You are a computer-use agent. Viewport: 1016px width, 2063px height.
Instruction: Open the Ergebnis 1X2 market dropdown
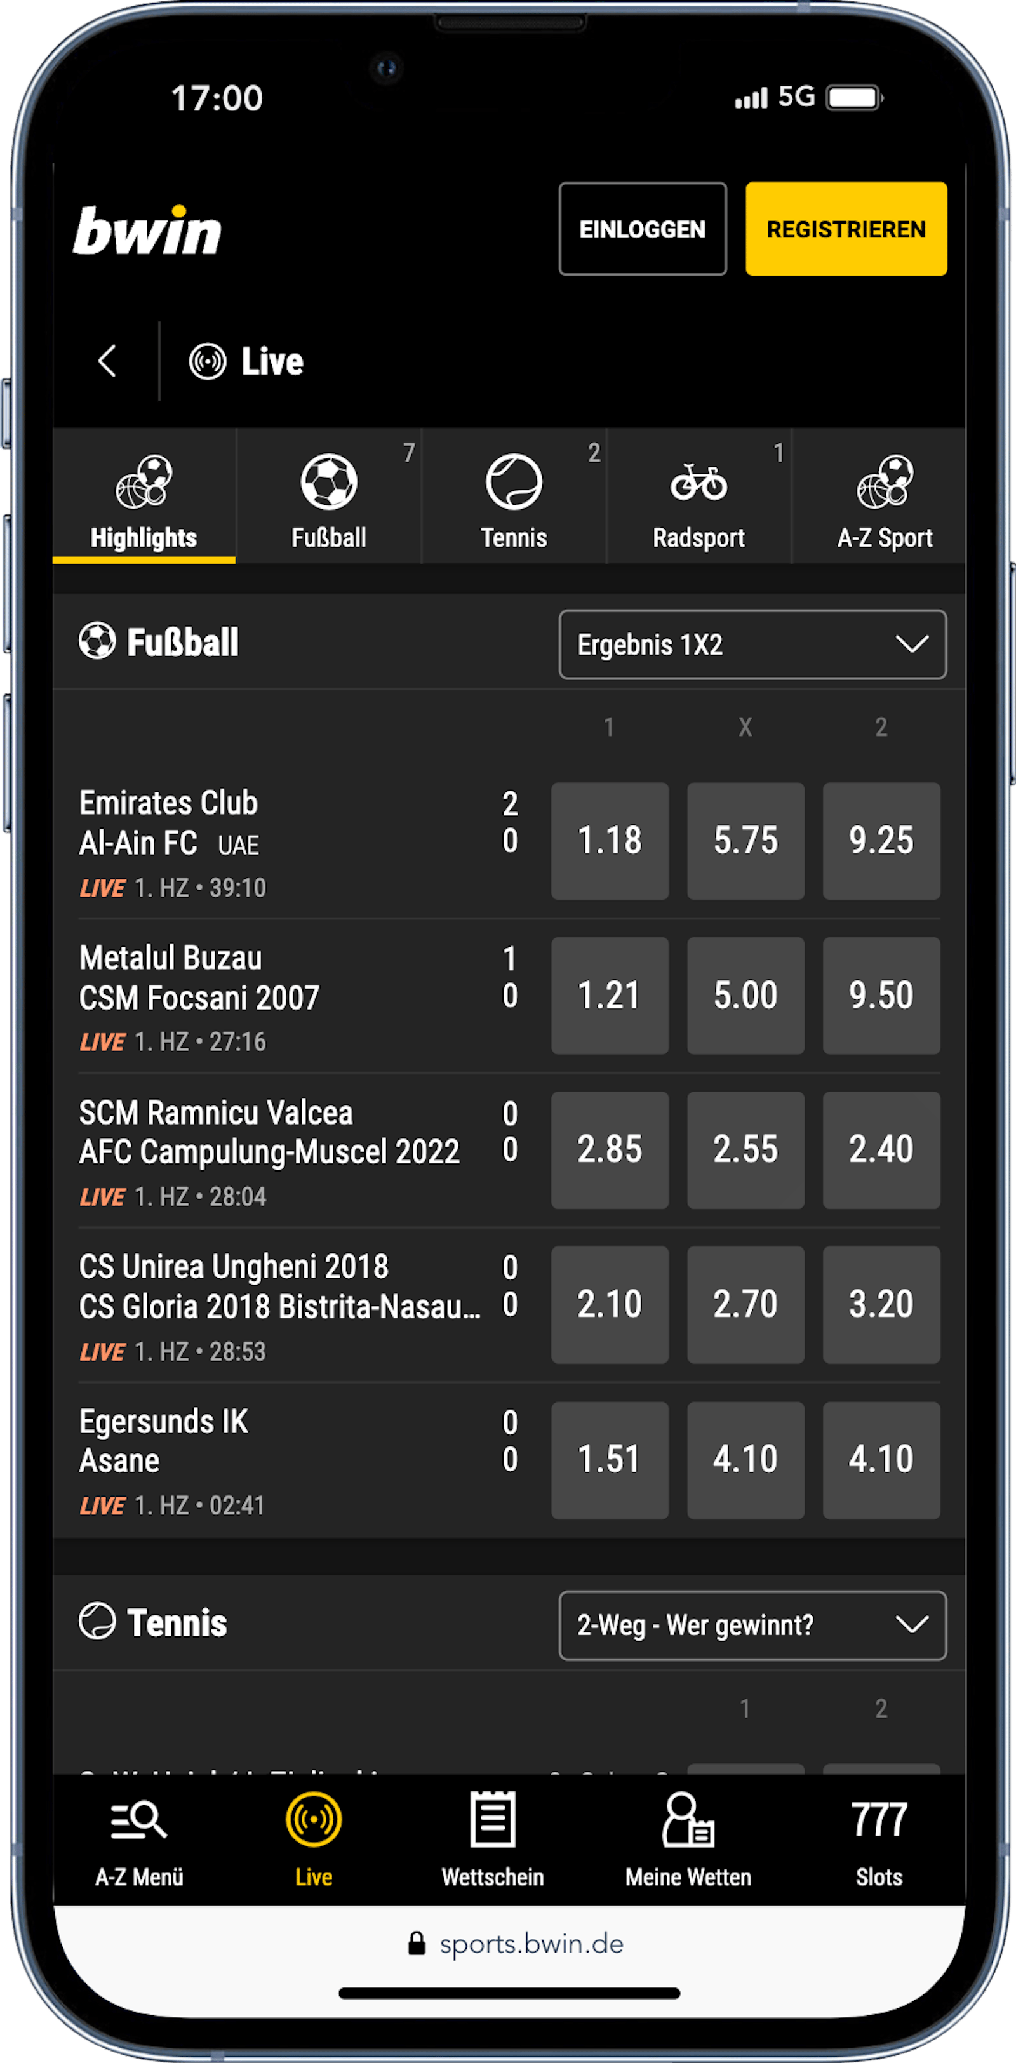tap(751, 644)
